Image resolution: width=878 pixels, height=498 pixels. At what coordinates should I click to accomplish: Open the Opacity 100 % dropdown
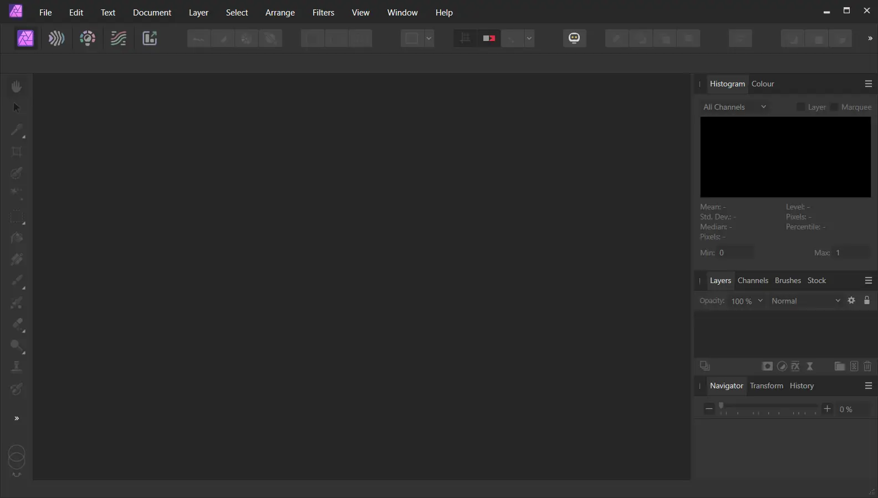[747, 301]
